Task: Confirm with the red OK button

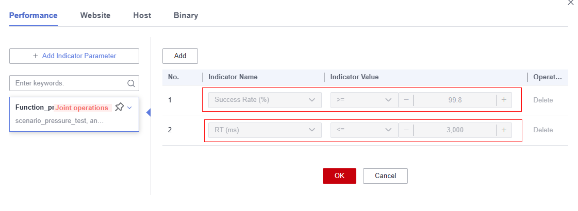Action: click(x=339, y=175)
